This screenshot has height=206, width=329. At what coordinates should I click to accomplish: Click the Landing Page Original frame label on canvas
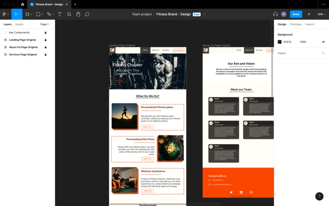(122, 45)
